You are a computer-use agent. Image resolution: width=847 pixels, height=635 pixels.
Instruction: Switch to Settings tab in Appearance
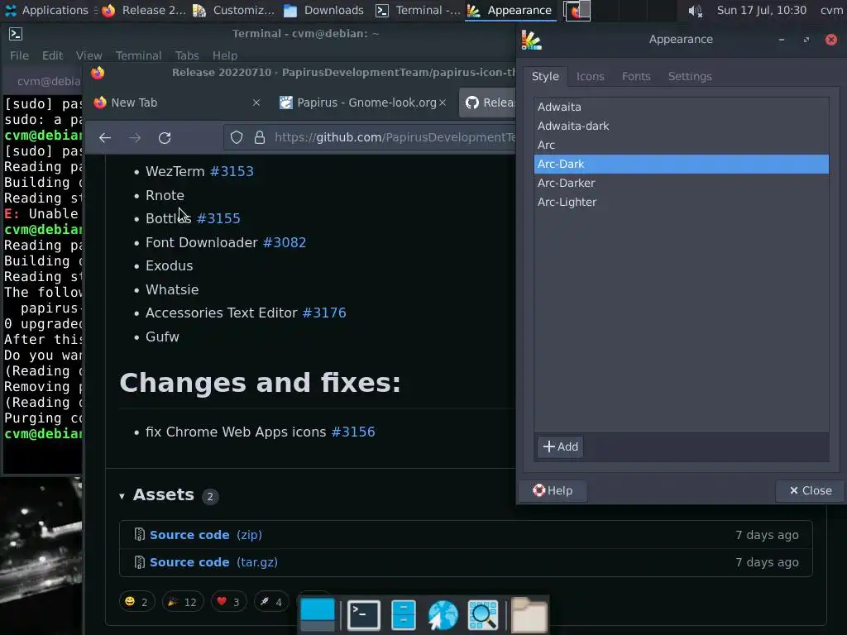point(690,77)
